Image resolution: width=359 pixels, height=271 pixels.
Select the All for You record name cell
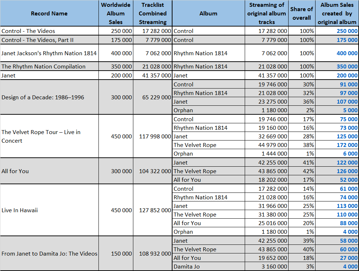pyautogui.click(x=49, y=171)
